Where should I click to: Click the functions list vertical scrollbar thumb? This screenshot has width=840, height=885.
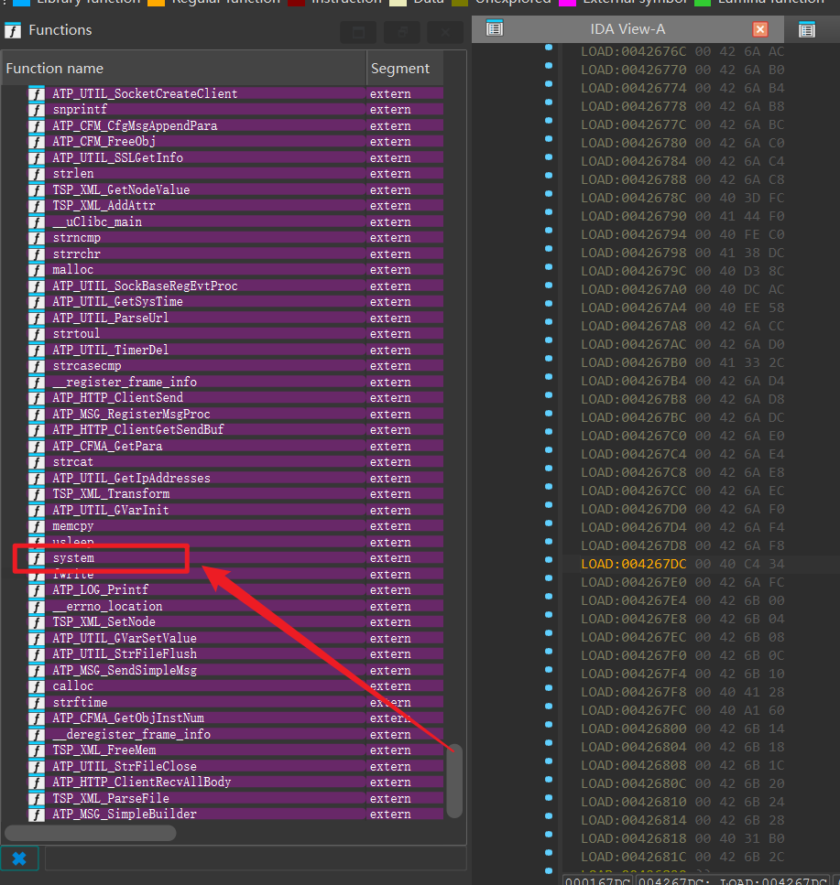click(x=454, y=780)
